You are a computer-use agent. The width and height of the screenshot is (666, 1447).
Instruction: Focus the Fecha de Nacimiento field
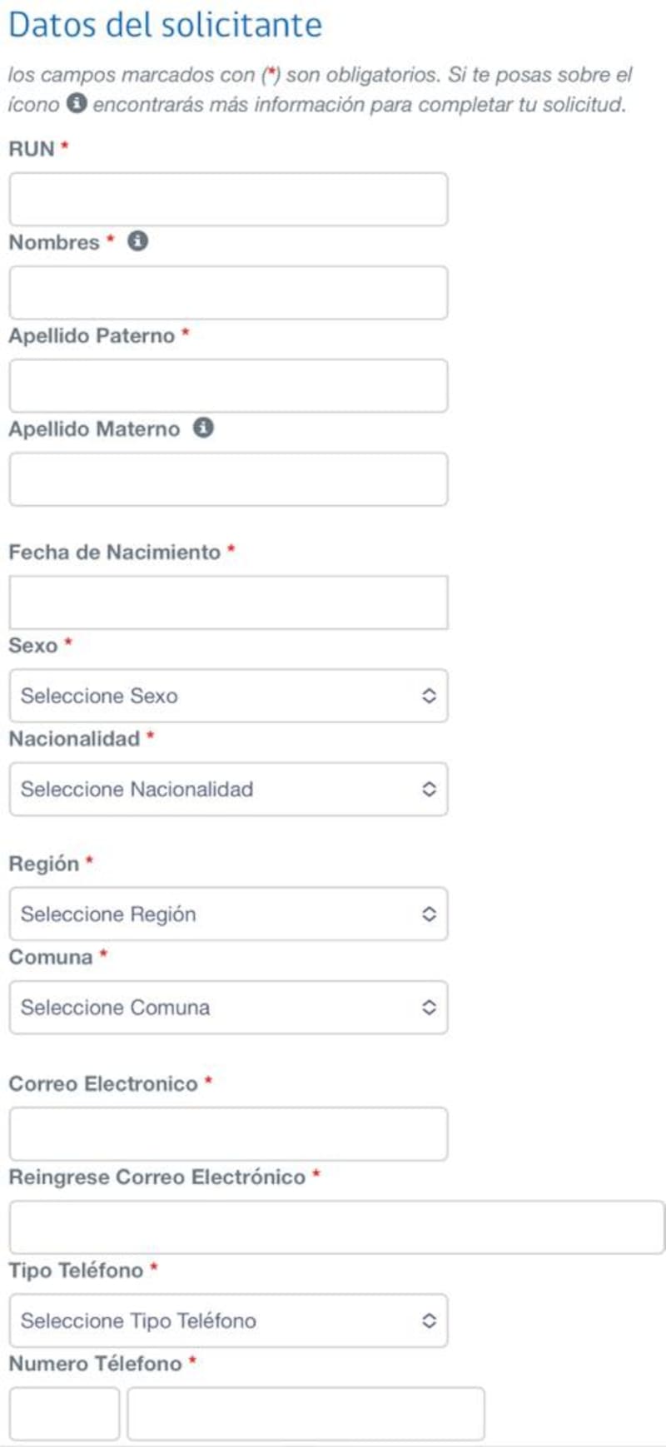point(228,602)
